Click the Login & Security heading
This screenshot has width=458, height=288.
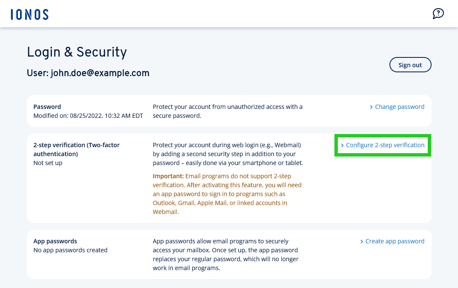click(77, 52)
